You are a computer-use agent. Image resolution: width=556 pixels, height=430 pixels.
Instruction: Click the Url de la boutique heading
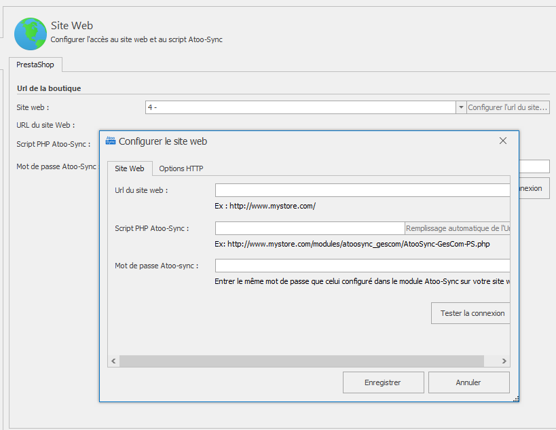(x=49, y=88)
